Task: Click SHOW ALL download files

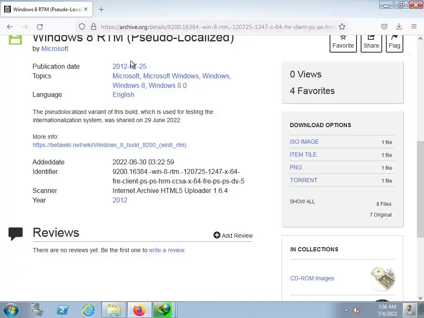Action: [x=302, y=202]
